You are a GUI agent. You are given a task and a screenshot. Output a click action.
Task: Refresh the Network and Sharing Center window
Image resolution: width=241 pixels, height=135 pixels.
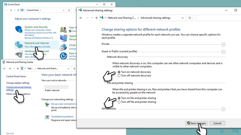75,68
